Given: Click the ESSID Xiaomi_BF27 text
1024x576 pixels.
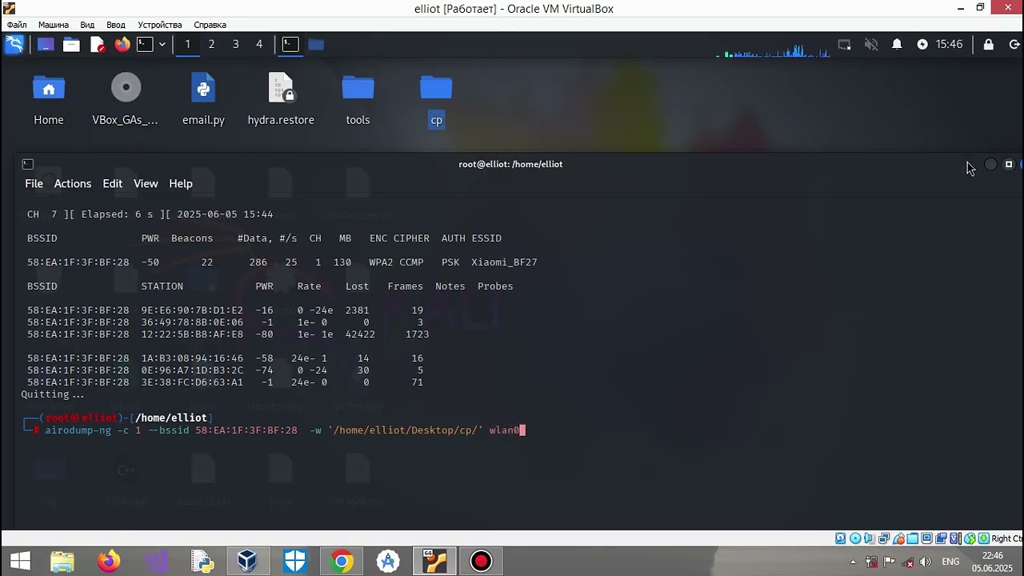Looking at the screenshot, I should coord(504,262).
